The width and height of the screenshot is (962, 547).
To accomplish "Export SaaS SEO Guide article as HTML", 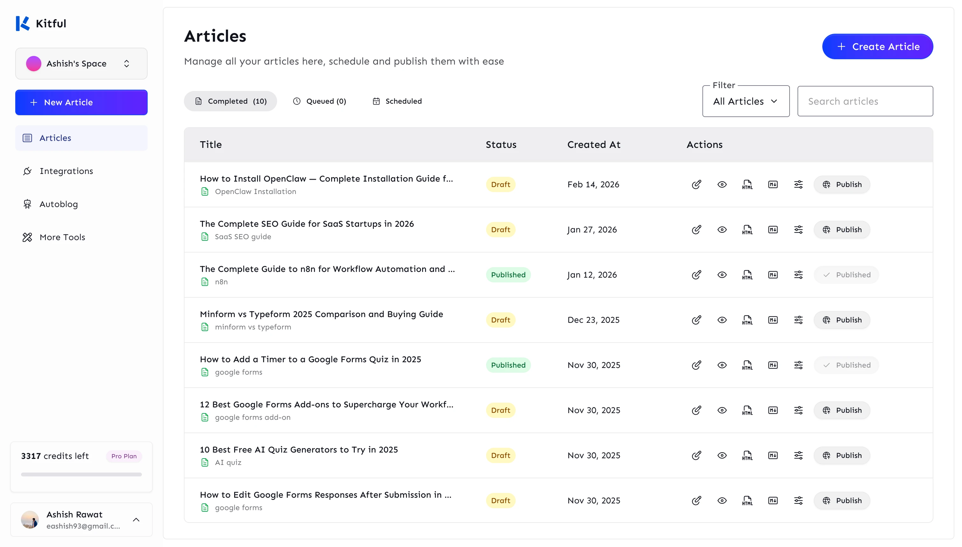I will click(747, 230).
